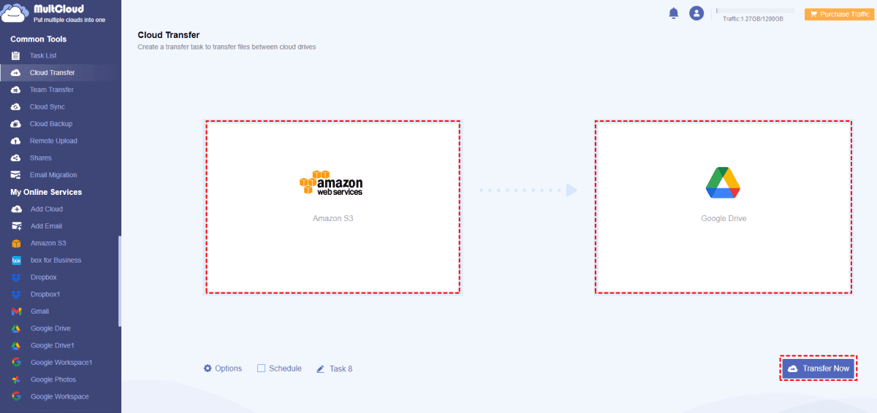Select the Dropbox1 account entry
Viewport: 877px width, 413px height.
[45, 294]
